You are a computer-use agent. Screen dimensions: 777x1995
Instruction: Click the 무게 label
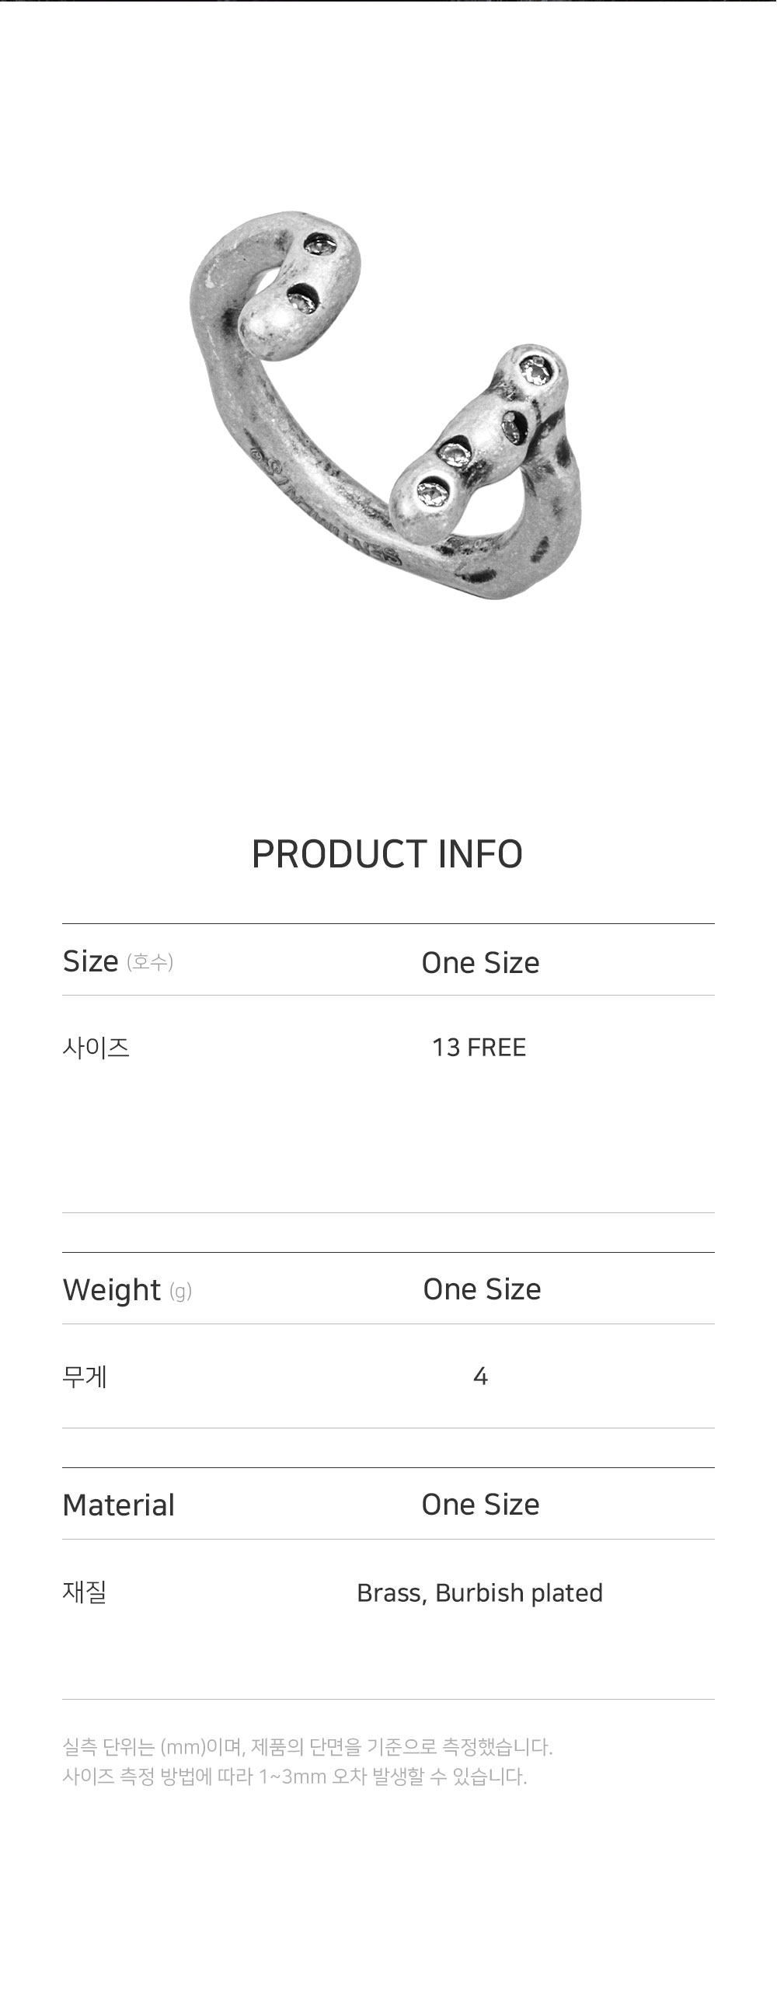(85, 1377)
